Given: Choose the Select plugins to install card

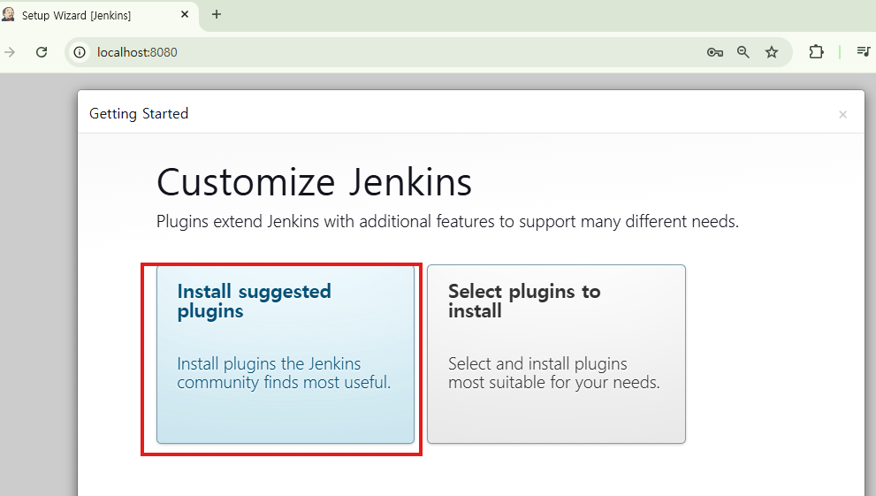Looking at the screenshot, I should pyautogui.click(x=556, y=355).
